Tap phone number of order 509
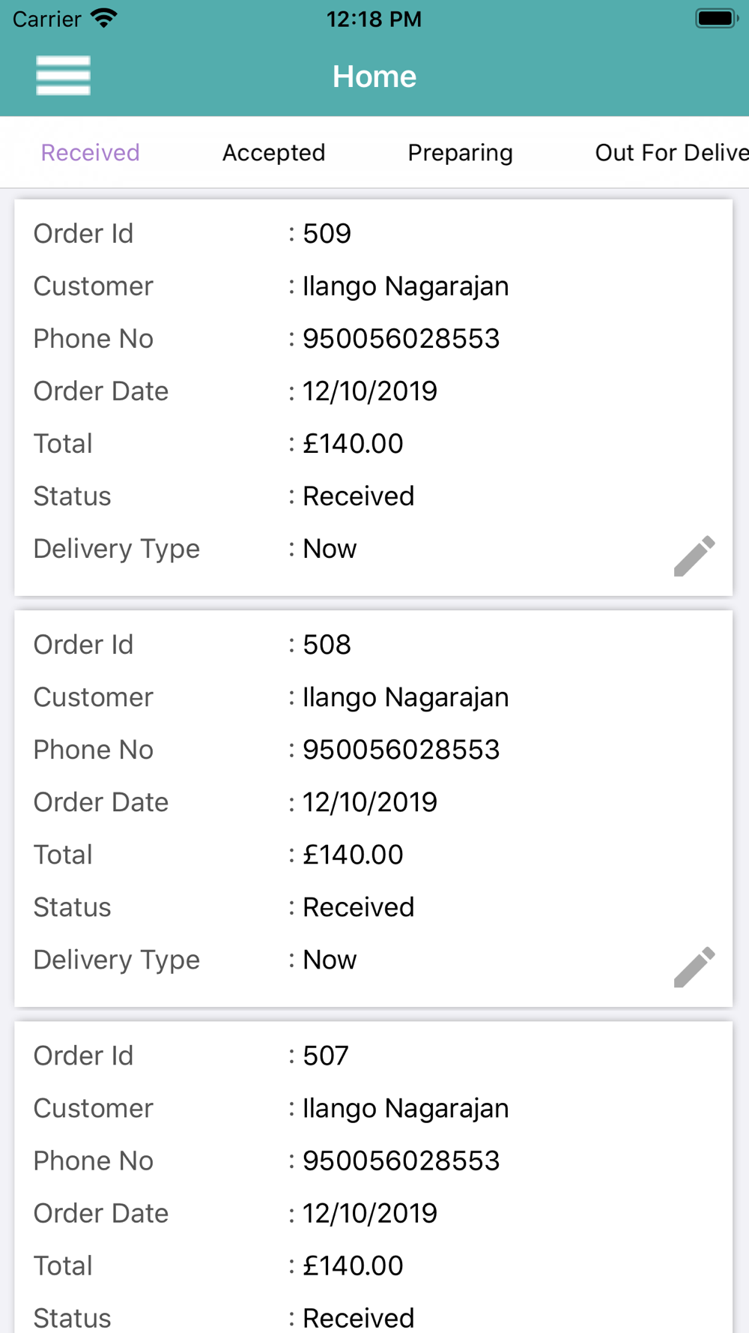 pos(401,339)
